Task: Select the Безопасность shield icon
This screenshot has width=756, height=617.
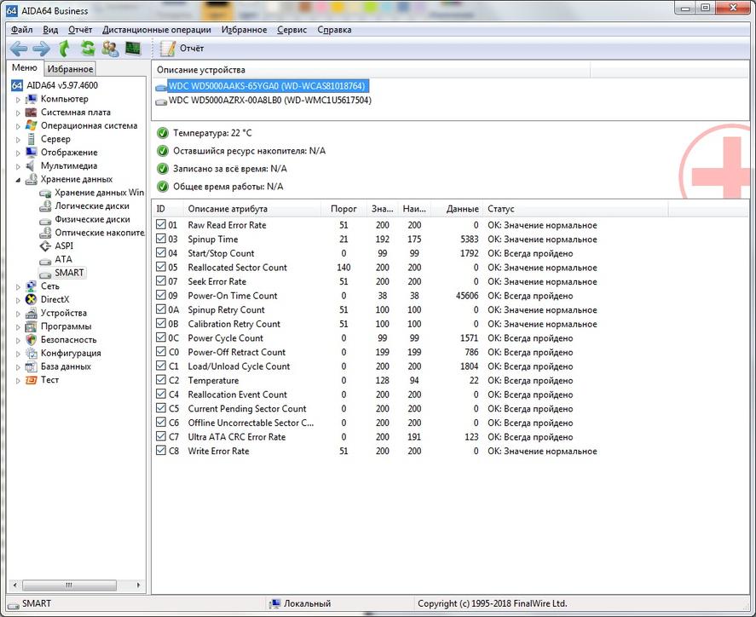Action: [x=31, y=340]
